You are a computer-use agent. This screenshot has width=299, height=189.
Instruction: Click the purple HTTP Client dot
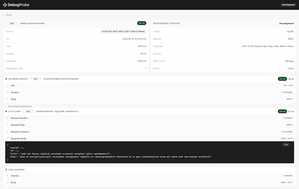(6, 111)
